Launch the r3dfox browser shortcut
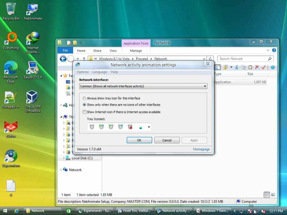This screenshot has height=215, width=287. tap(11, 129)
